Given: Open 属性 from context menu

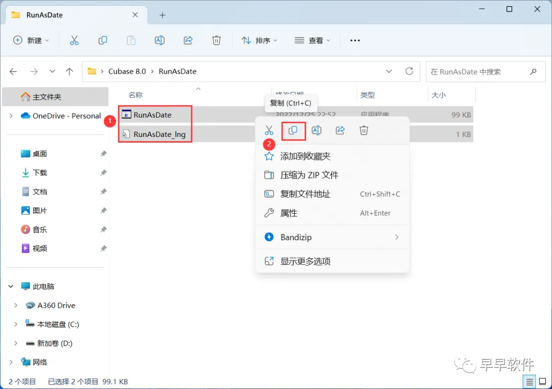Looking at the screenshot, I should click(x=333, y=213).
